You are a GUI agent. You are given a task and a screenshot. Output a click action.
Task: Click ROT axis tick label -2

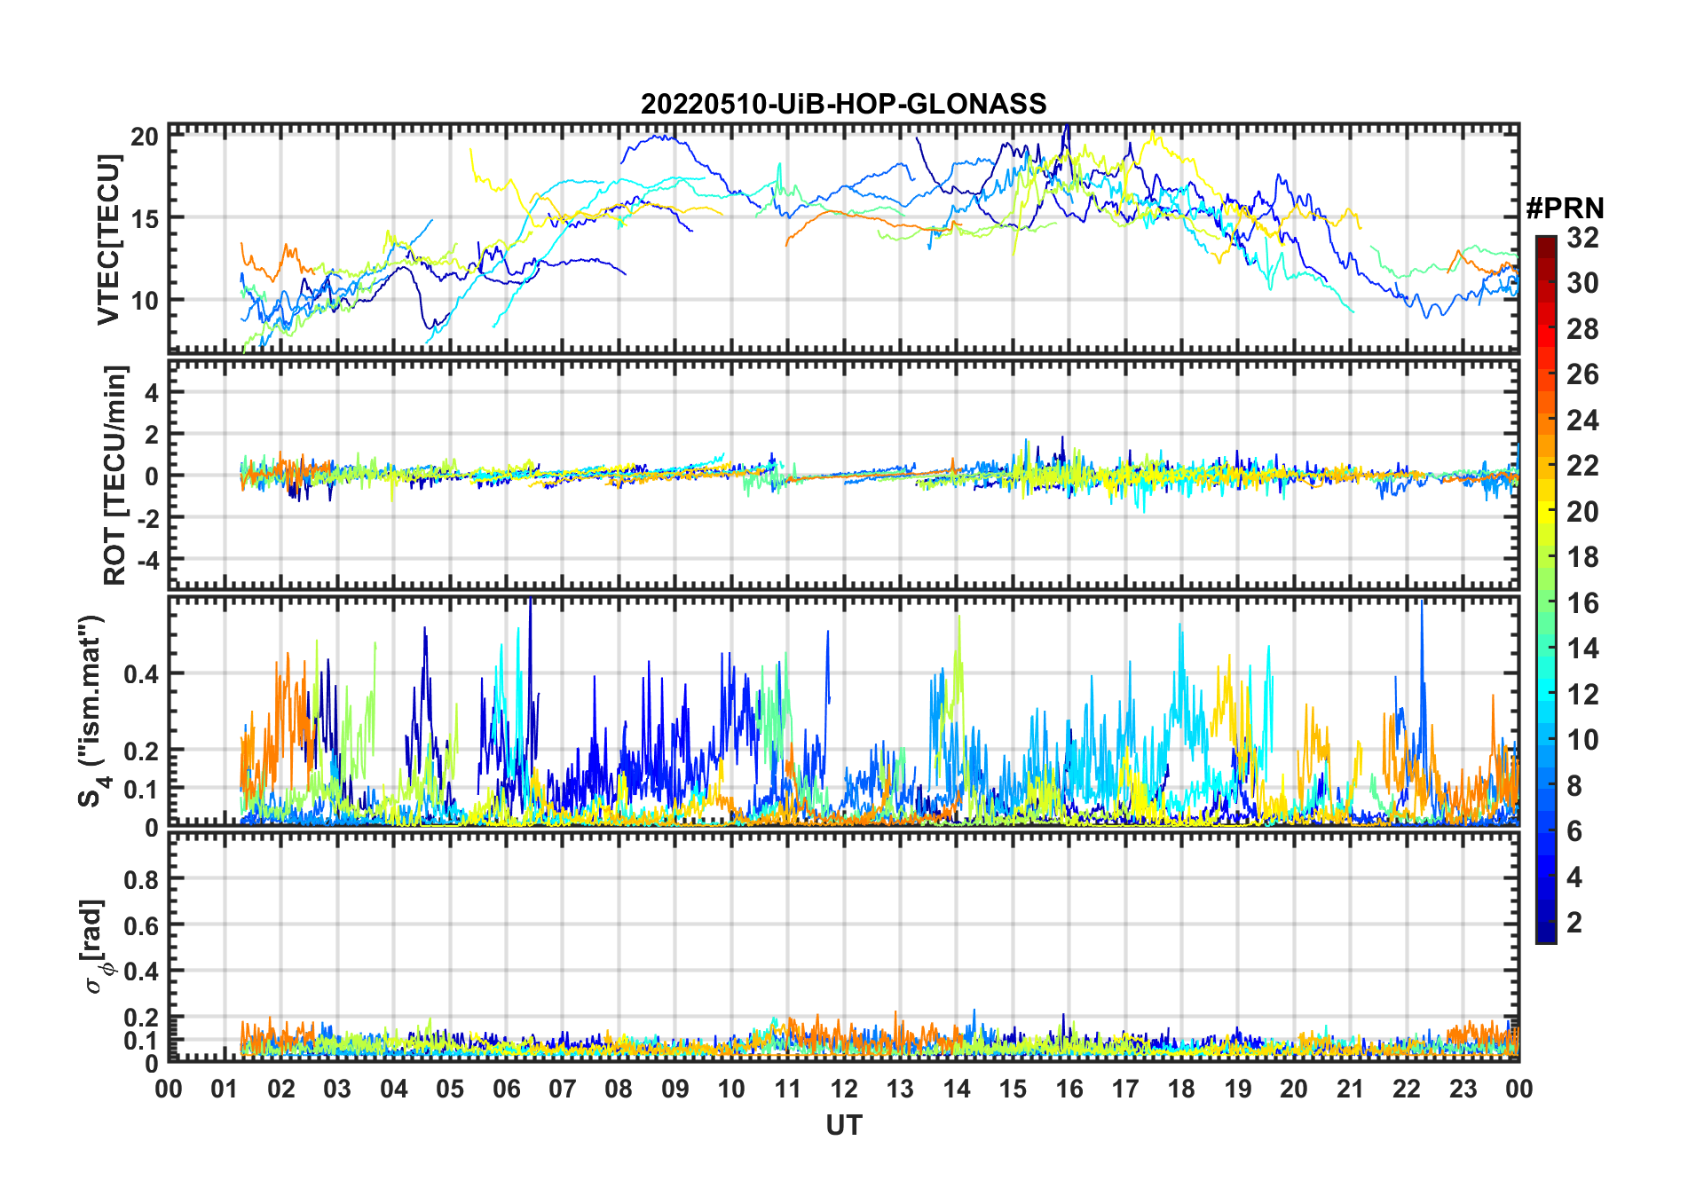point(148,517)
